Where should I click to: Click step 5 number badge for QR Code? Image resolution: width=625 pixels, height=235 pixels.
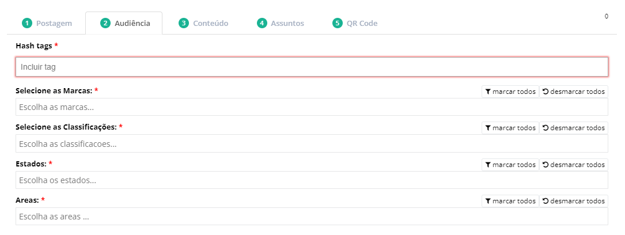tap(338, 24)
